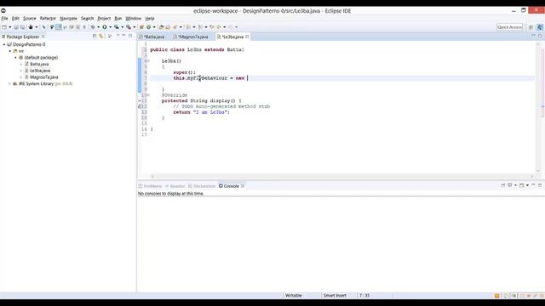The image size is (545, 306).
Task: Click the Open Perspective icon
Action: pos(531,27)
